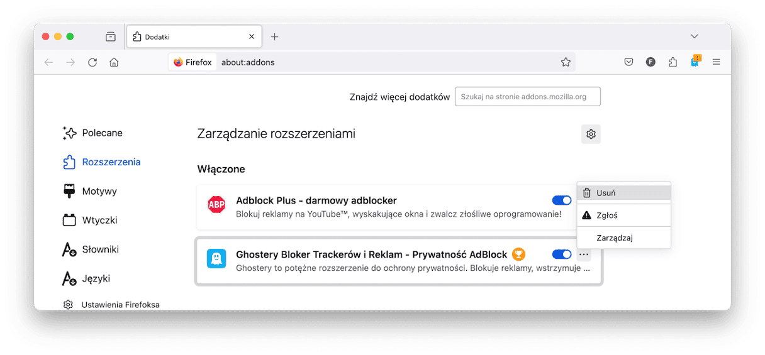Open Firefox View button beside tabs
The width and height of the screenshot is (765, 355).
[x=111, y=37]
